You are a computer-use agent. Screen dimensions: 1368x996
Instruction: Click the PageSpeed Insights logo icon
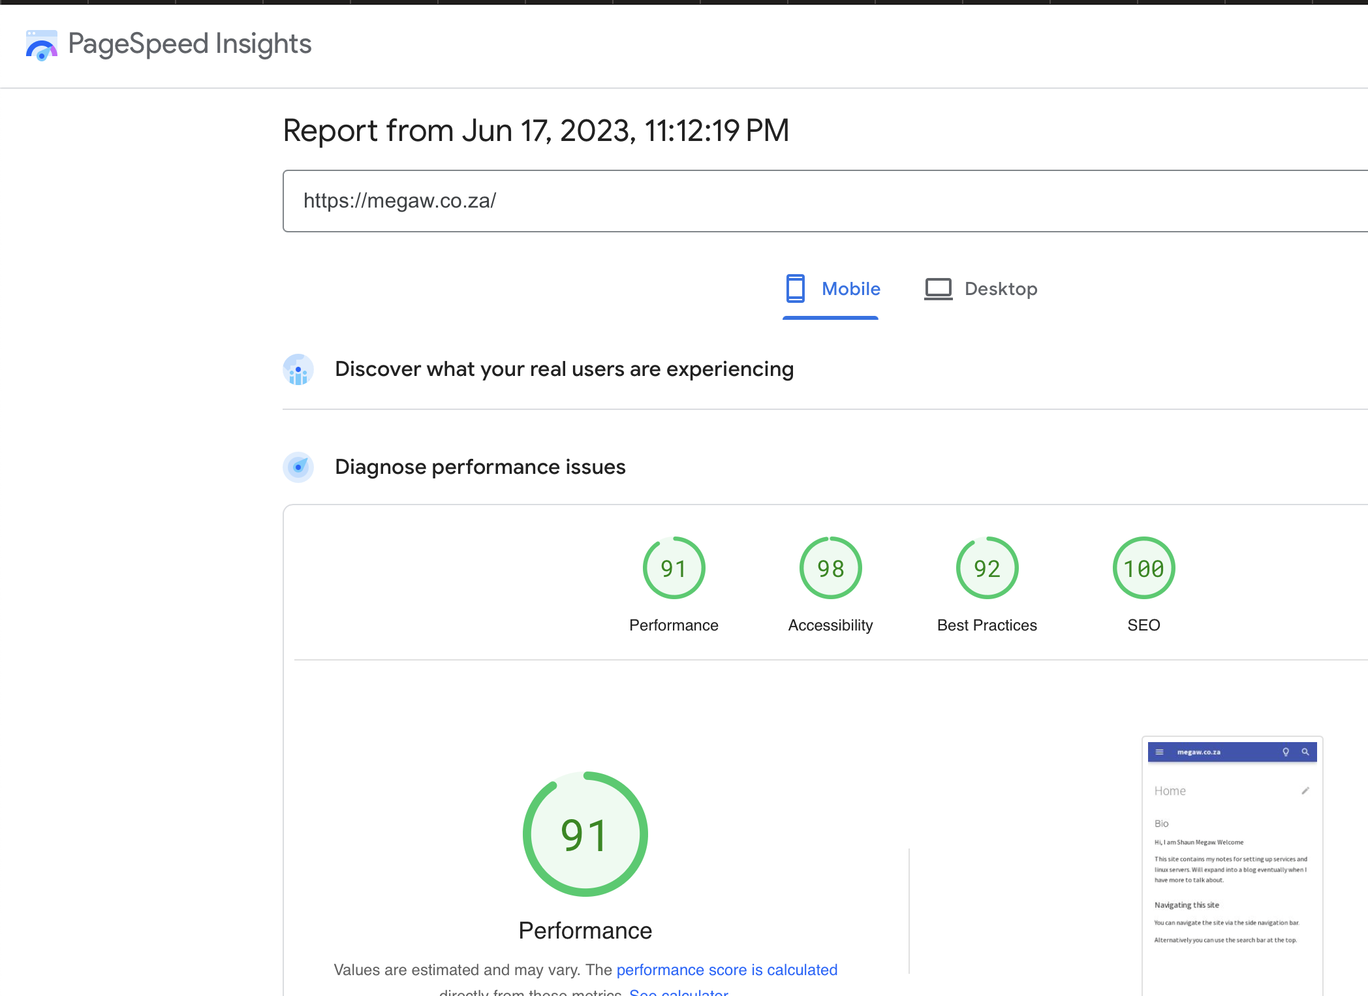(41, 45)
